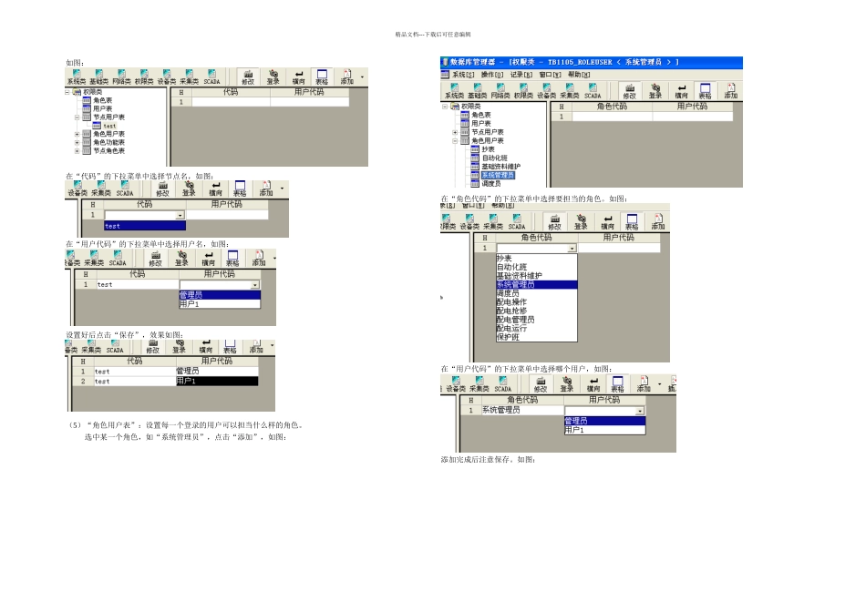Viewport: 866px width, 612px height.
Task: Open the 记录[R] menu
Action: point(521,75)
